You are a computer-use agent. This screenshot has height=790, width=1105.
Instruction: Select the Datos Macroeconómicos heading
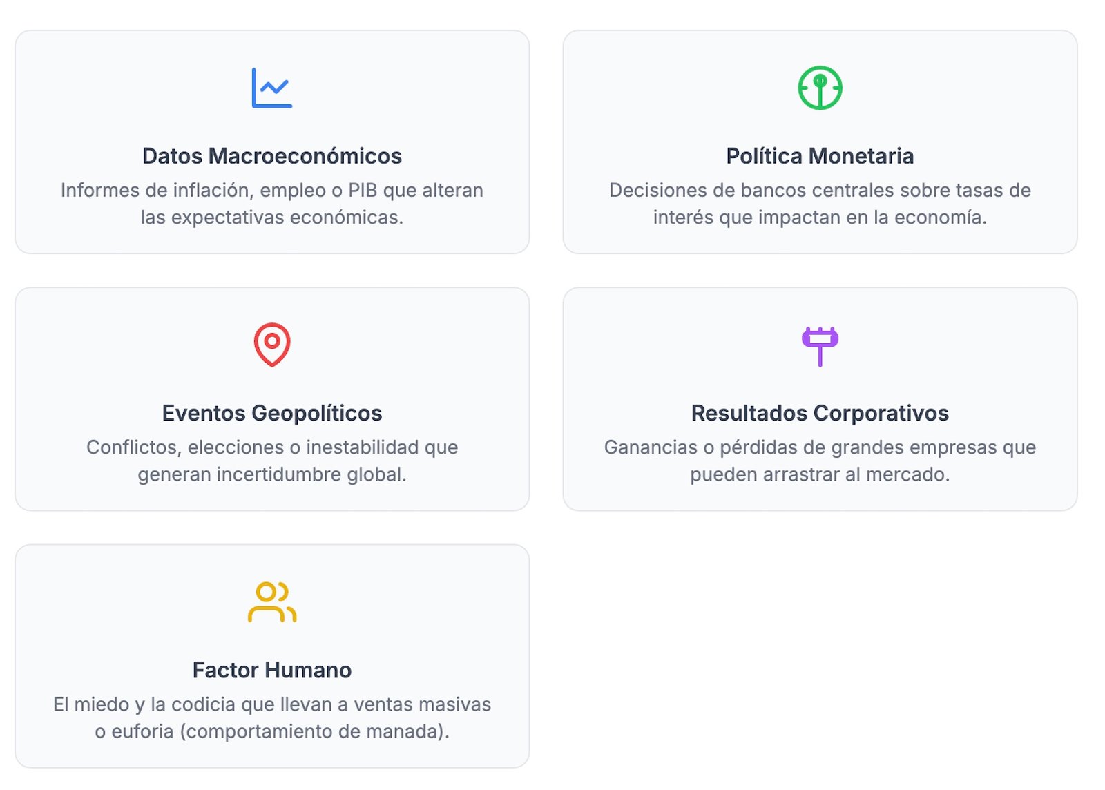[272, 156]
